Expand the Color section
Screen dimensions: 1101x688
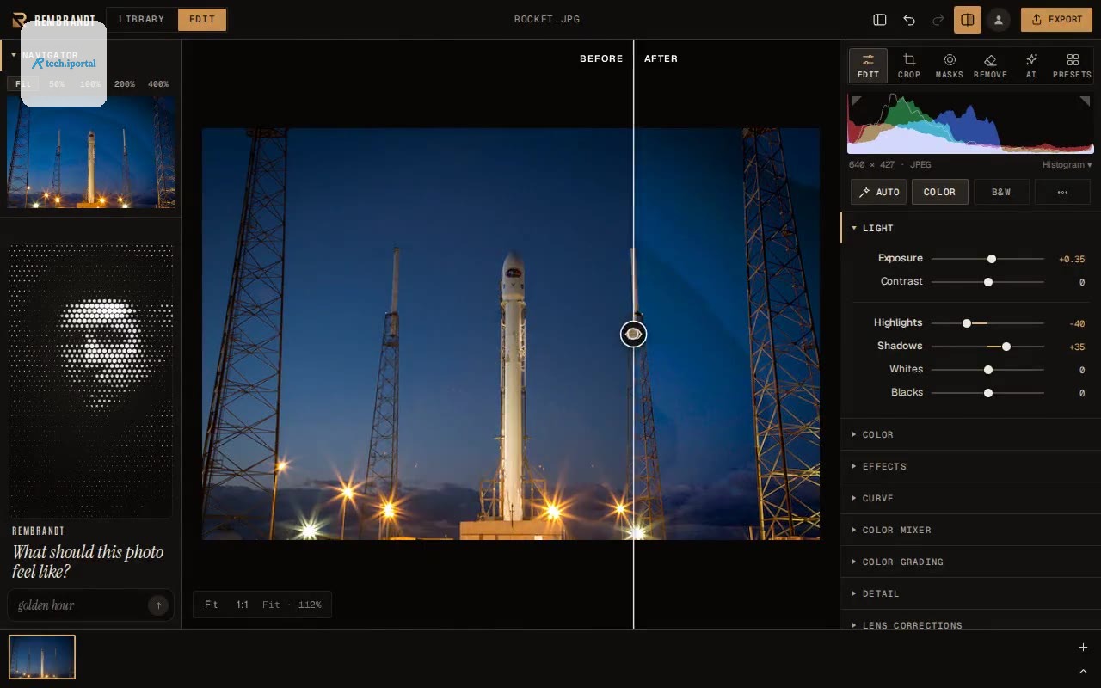(970, 434)
